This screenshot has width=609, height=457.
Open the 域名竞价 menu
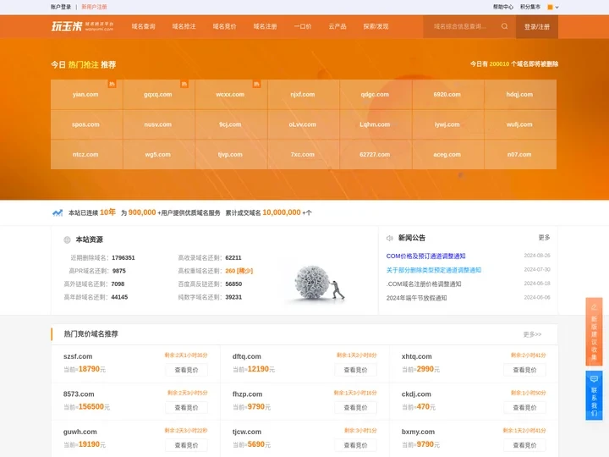pos(224,26)
